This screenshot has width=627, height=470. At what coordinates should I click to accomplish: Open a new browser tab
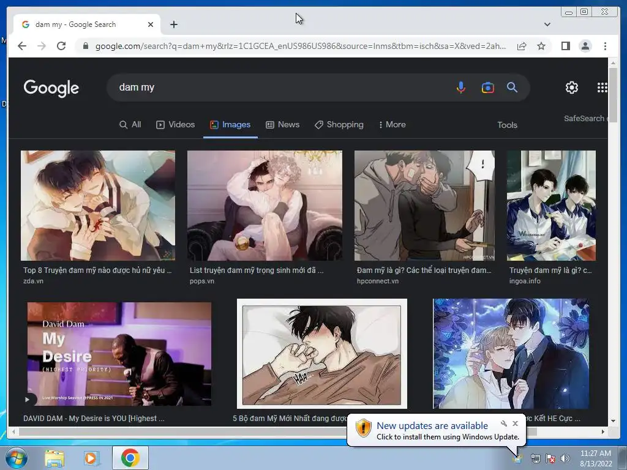pyautogui.click(x=173, y=24)
